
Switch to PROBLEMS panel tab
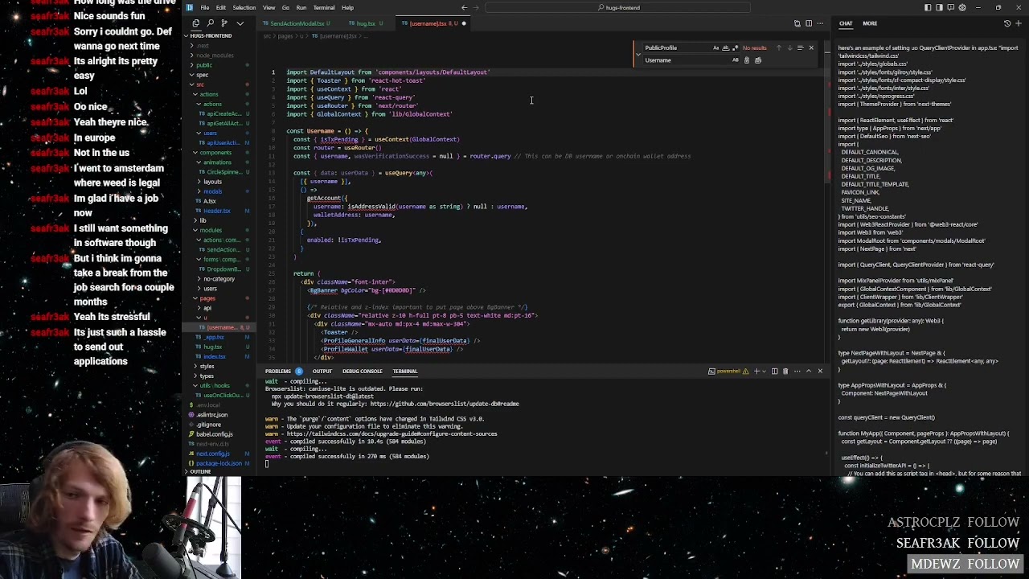(x=277, y=372)
